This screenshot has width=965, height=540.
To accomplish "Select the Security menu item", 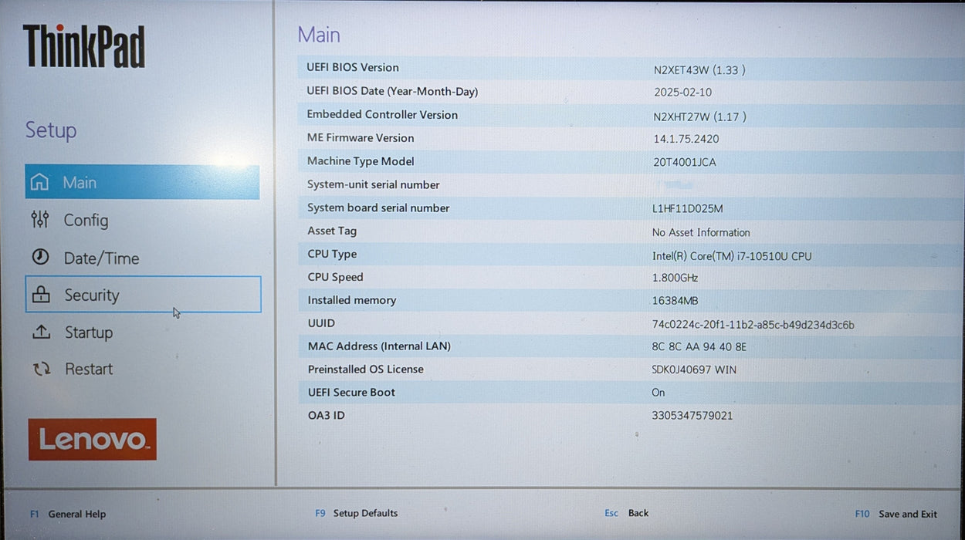I will [x=143, y=295].
